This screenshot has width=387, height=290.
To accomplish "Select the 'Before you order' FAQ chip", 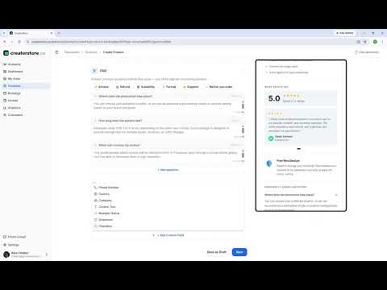I will (x=218, y=87).
